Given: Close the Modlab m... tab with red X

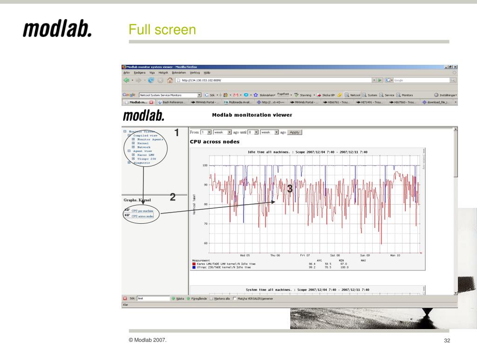Looking at the screenshot, I should click(151, 102).
